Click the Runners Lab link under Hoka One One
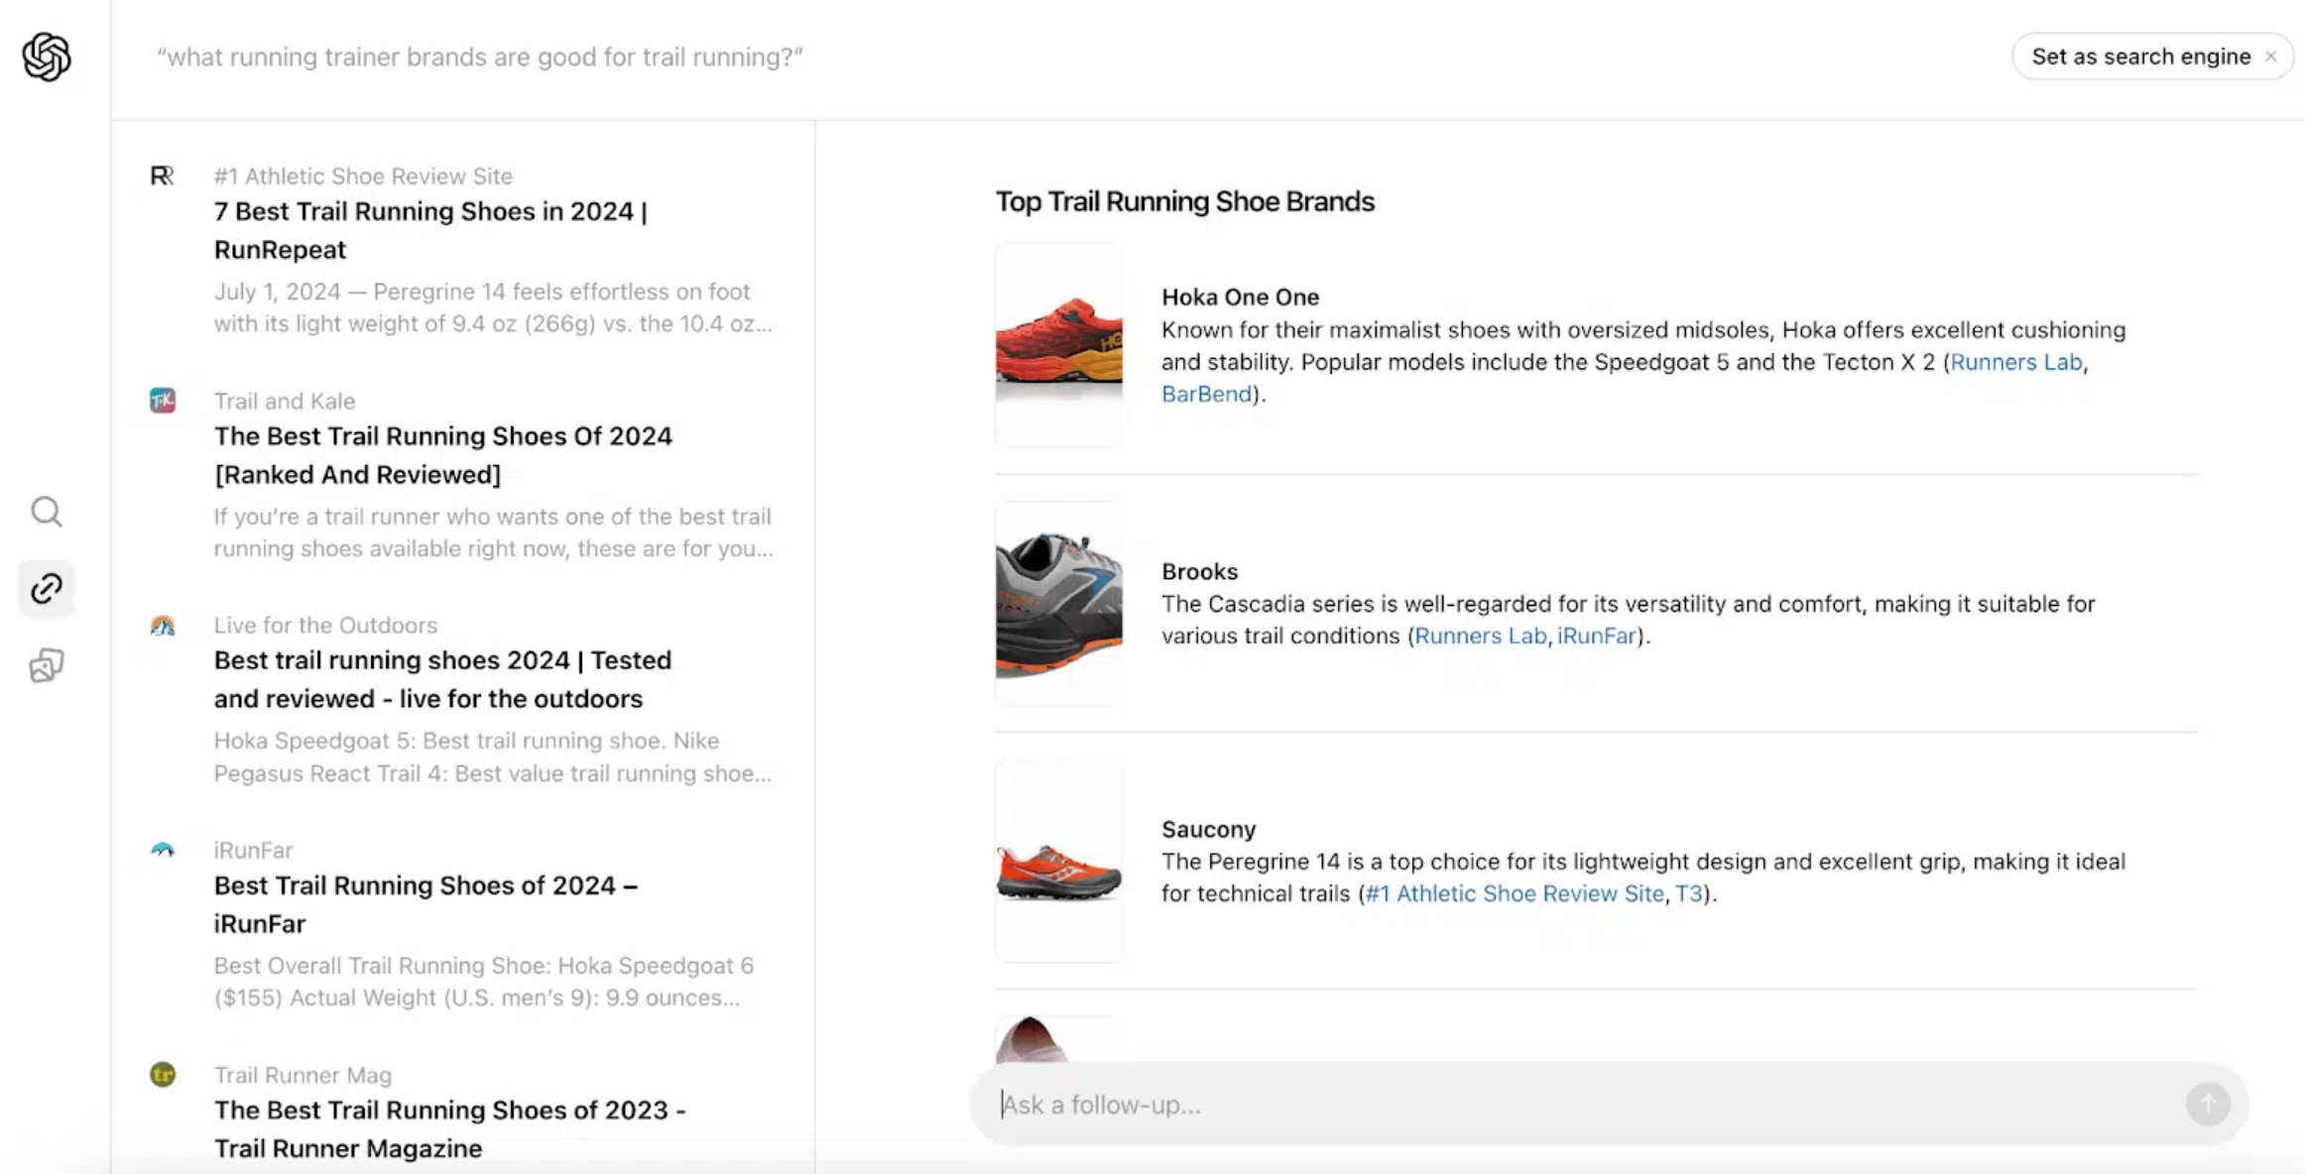 [x=2015, y=362]
